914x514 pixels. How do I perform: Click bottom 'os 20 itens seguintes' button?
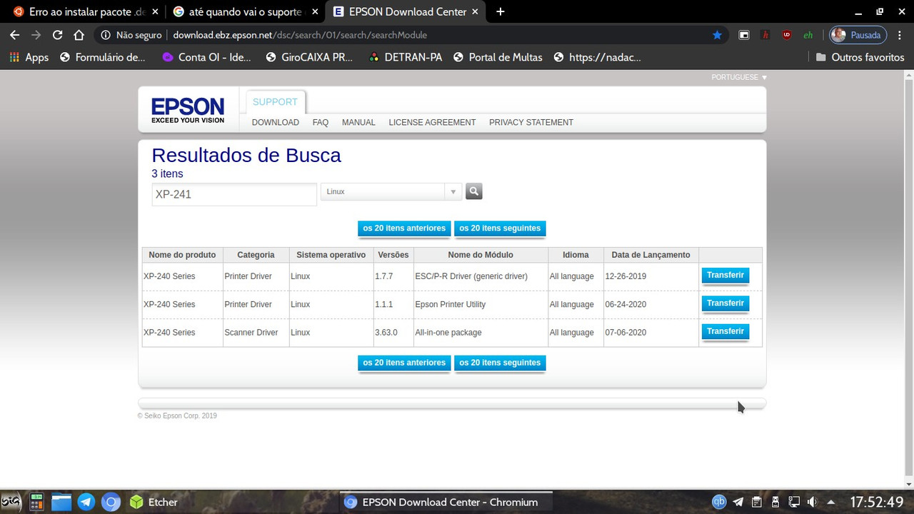coord(500,363)
